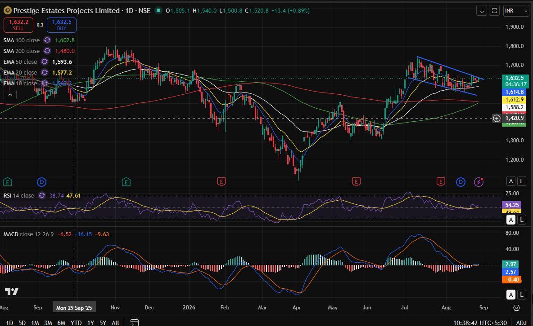Select the SMA 200 close indicator label
Image resolution: width=533 pixels, height=326 pixels.
point(22,51)
